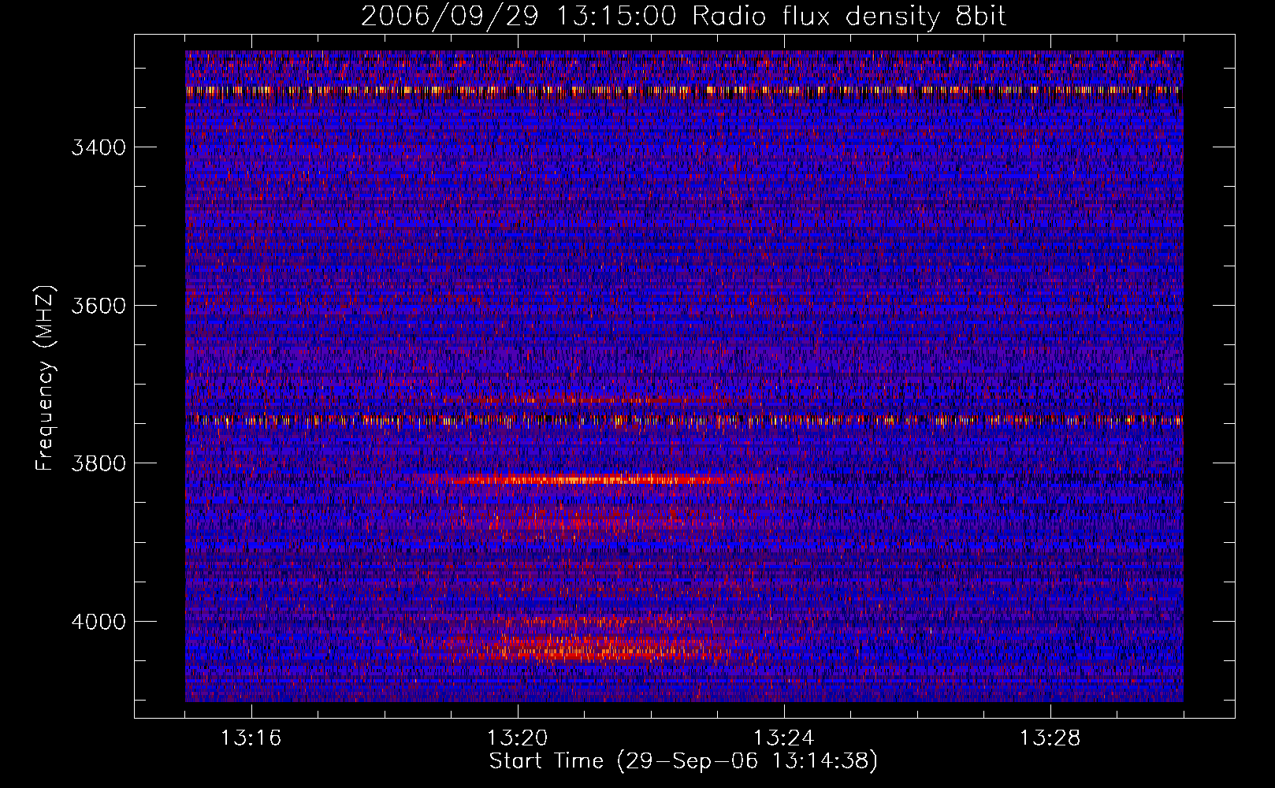
Task: Click the '13:24' time tick label
Action: click(784, 738)
